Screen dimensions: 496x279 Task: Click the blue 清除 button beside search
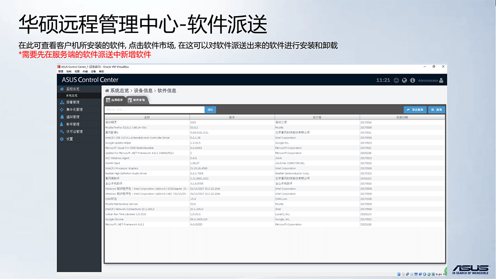[x=211, y=109]
